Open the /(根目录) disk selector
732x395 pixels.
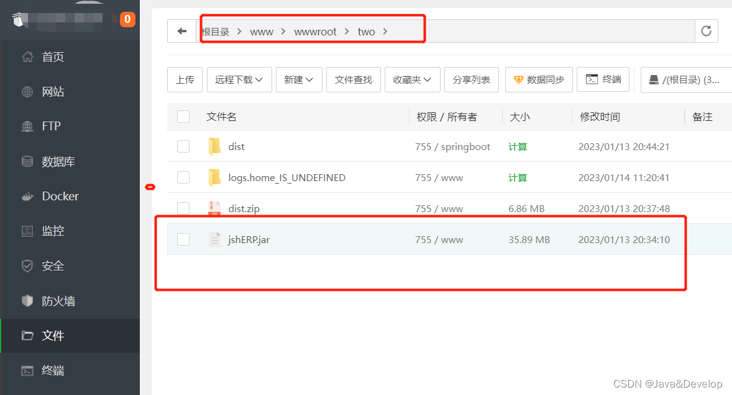tap(686, 79)
